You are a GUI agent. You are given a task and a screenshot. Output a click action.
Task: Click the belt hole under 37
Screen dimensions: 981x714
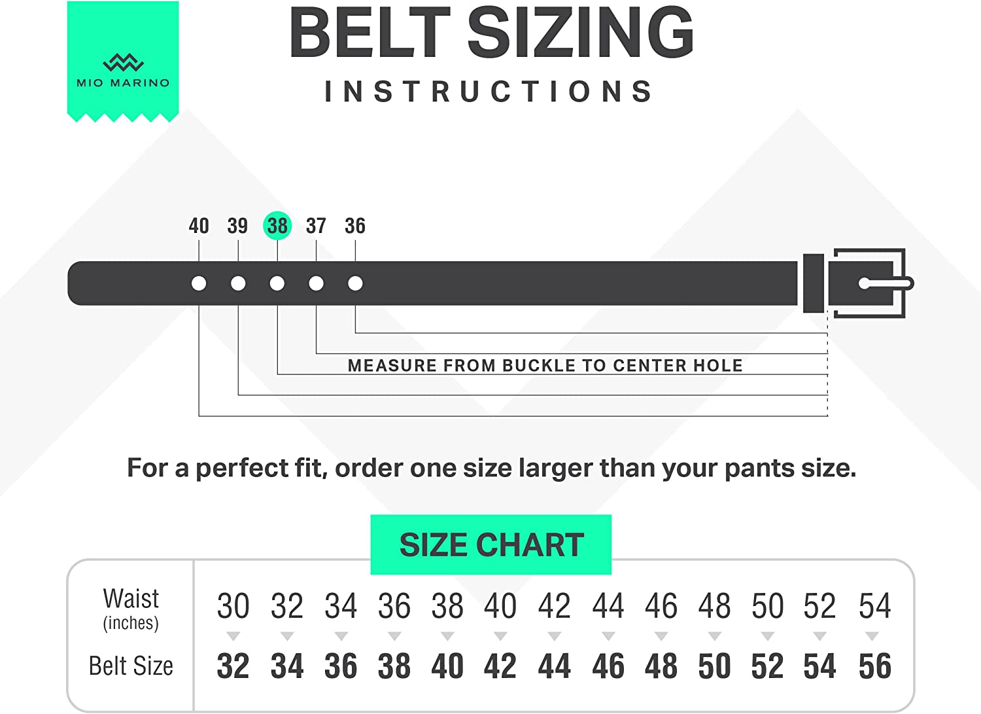pos(317,283)
